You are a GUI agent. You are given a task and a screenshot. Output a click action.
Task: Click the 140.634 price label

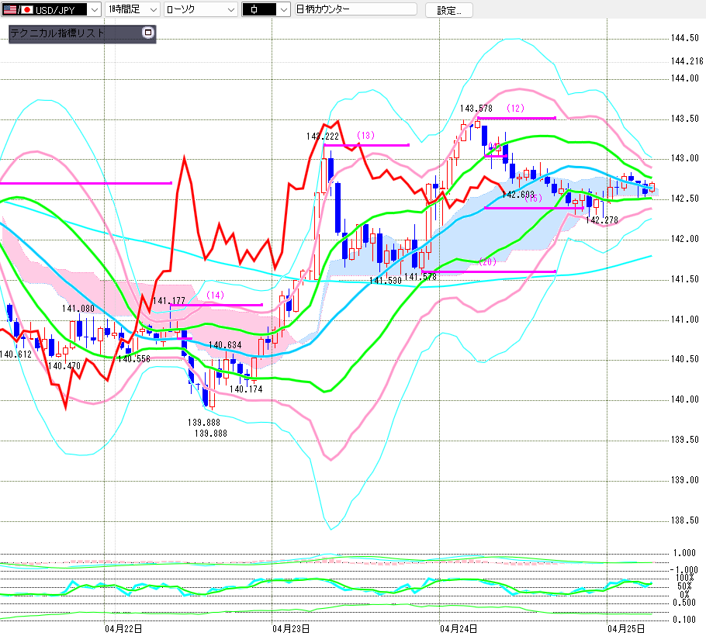pos(225,345)
